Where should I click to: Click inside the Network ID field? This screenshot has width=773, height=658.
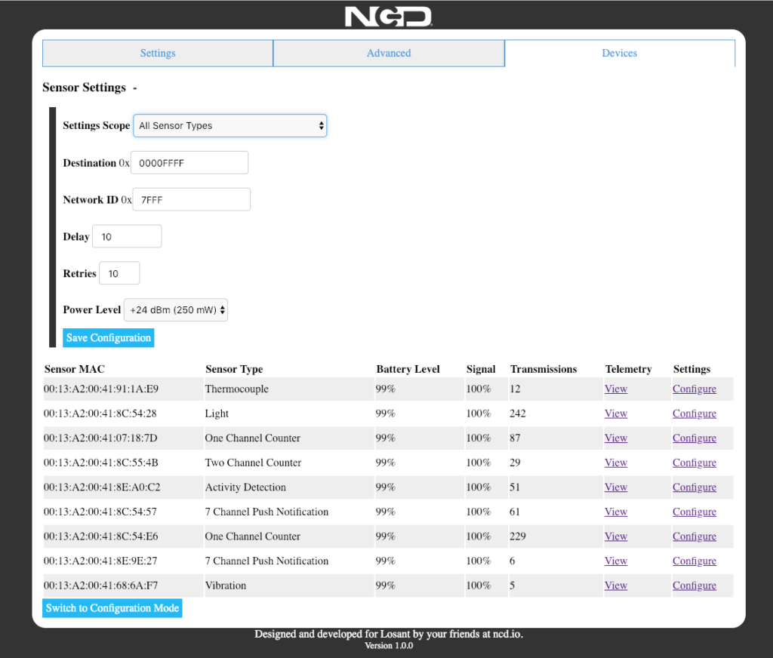tap(191, 199)
